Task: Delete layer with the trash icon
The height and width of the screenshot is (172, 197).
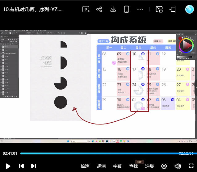Action: (x=16, y=96)
